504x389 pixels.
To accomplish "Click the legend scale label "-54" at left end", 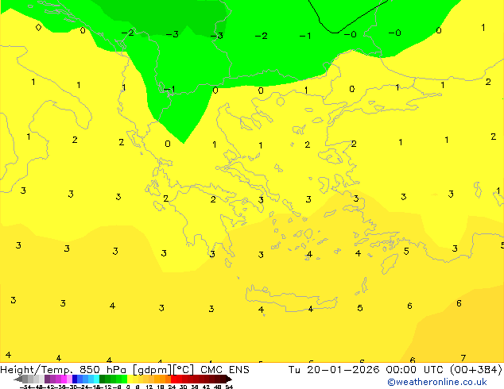I will (x=25, y=387).
